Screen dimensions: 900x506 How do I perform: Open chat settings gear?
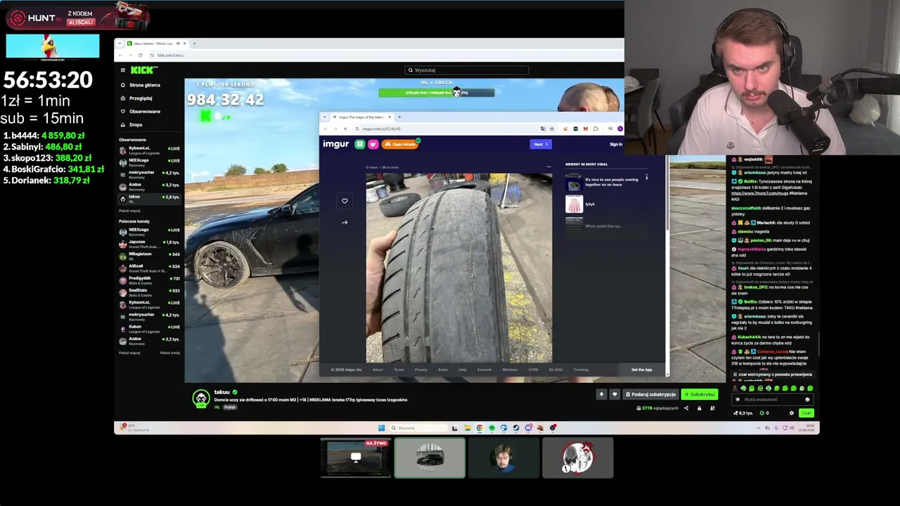pos(792,413)
